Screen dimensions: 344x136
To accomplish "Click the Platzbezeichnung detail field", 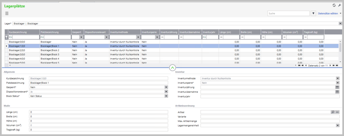I will pos(98,83).
